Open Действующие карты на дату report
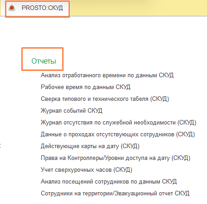The width and height of the screenshot is (207, 204). coord(90,146)
